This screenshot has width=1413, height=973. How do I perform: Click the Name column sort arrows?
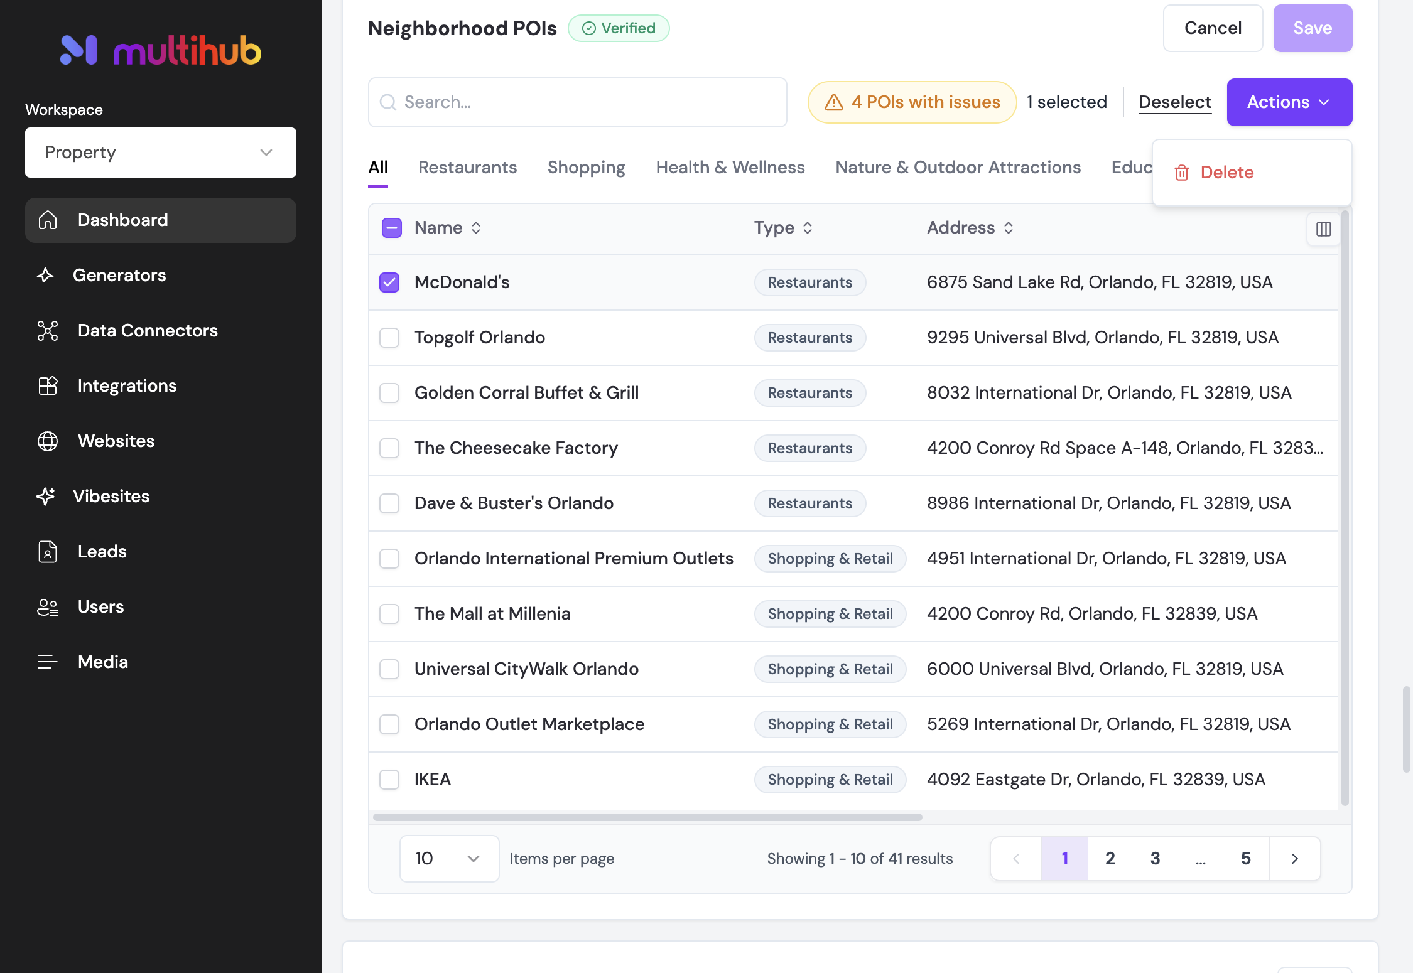pyautogui.click(x=476, y=228)
